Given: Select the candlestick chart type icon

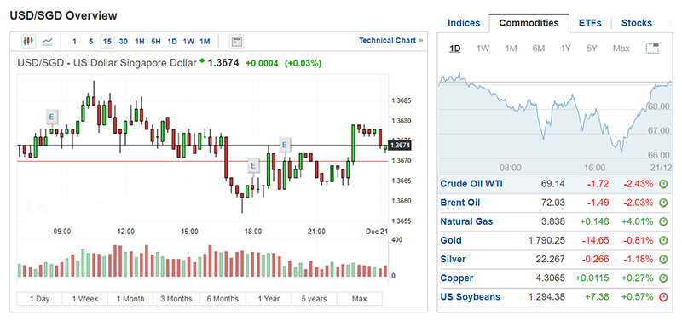Looking at the screenshot, I should coord(28,41).
